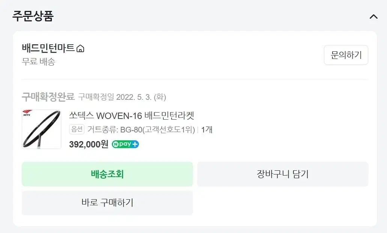Click the 구매확정완료 status label

coord(46,97)
